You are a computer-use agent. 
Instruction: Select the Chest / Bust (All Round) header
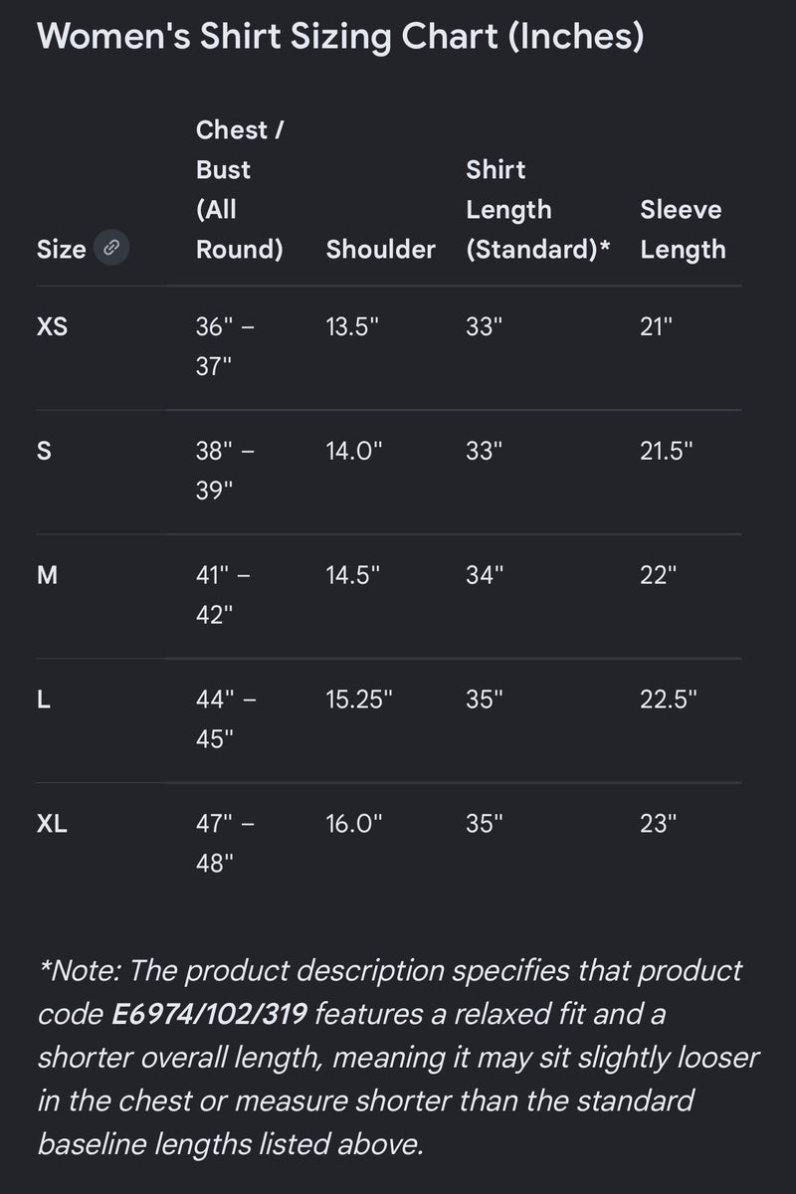[x=240, y=189]
